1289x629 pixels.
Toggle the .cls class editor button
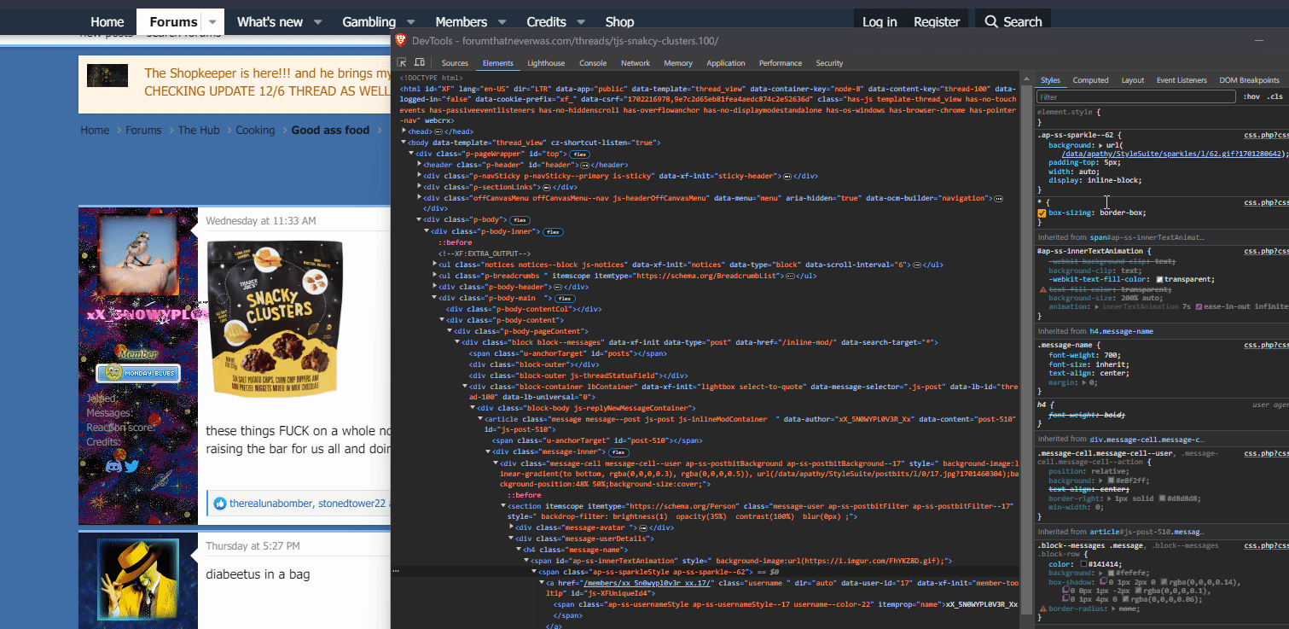pos(1274,97)
